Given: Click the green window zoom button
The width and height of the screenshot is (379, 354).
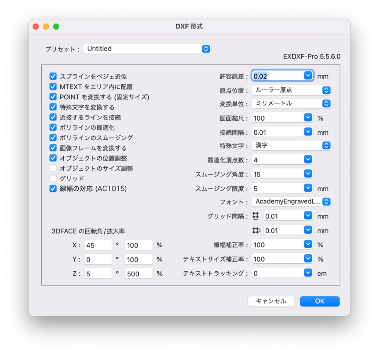Looking at the screenshot, I should pos(56,27).
